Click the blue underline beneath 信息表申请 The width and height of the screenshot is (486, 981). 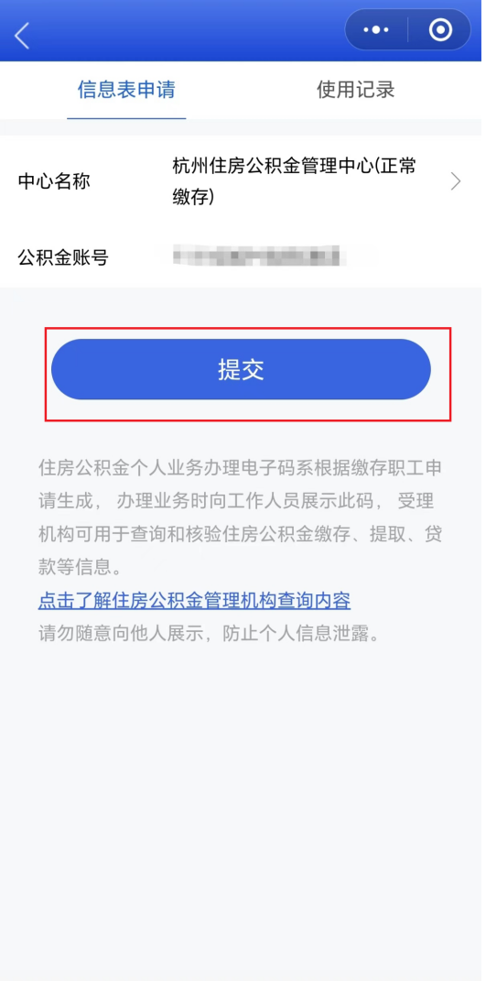click(x=126, y=117)
